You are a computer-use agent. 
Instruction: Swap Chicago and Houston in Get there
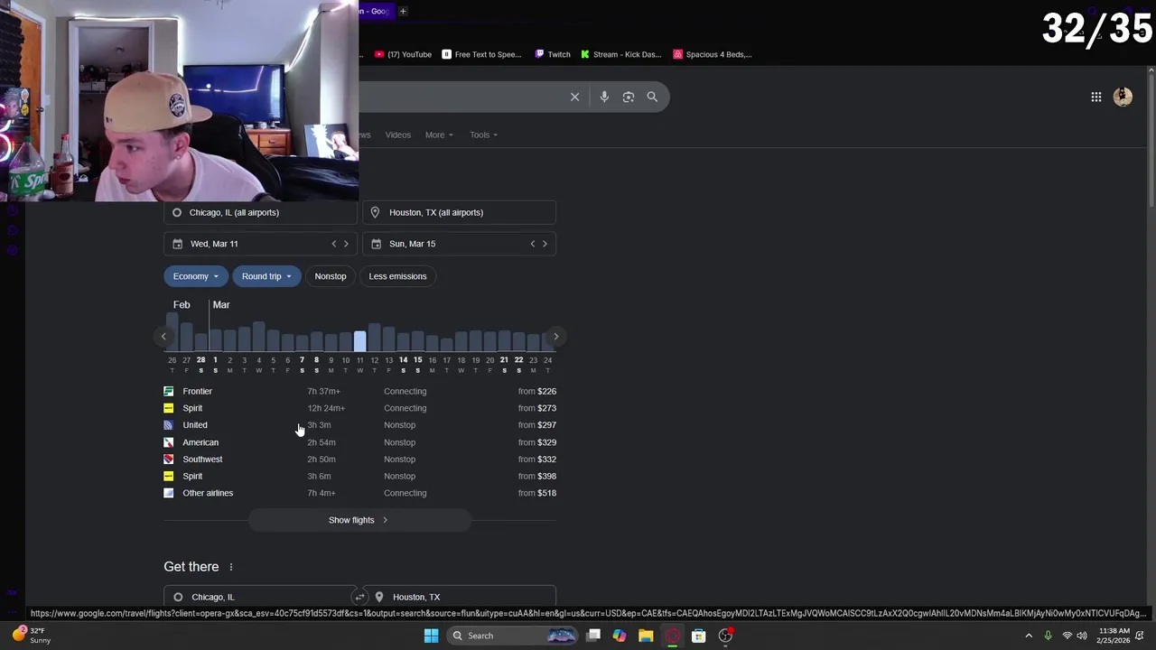(359, 597)
